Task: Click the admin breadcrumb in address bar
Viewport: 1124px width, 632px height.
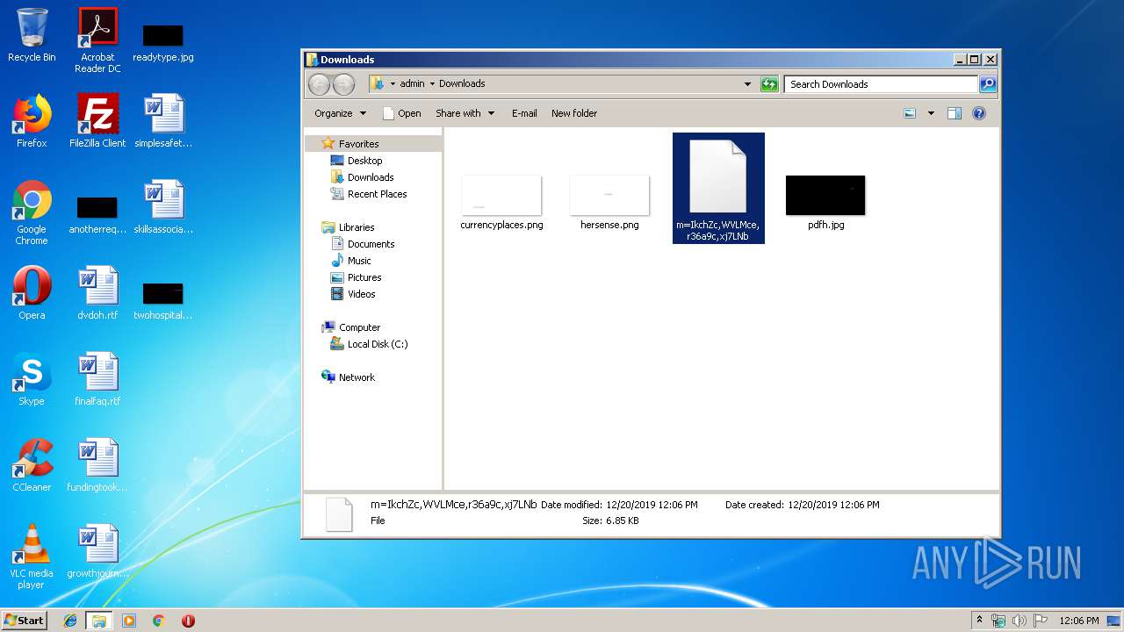Action: 412,84
